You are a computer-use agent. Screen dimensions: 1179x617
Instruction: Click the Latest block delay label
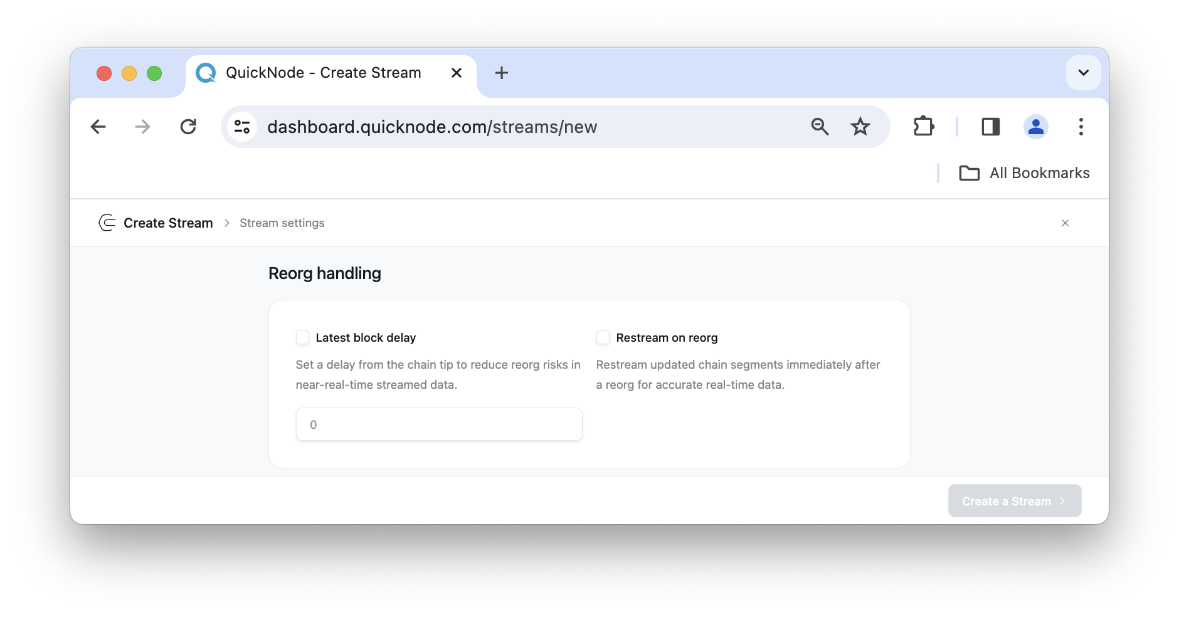pyautogui.click(x=366, y=338)
